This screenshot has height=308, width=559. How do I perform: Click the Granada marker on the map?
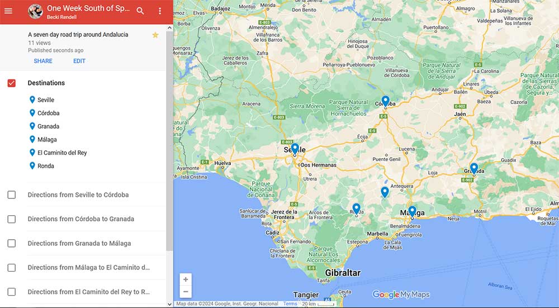[x=474, y=169]
